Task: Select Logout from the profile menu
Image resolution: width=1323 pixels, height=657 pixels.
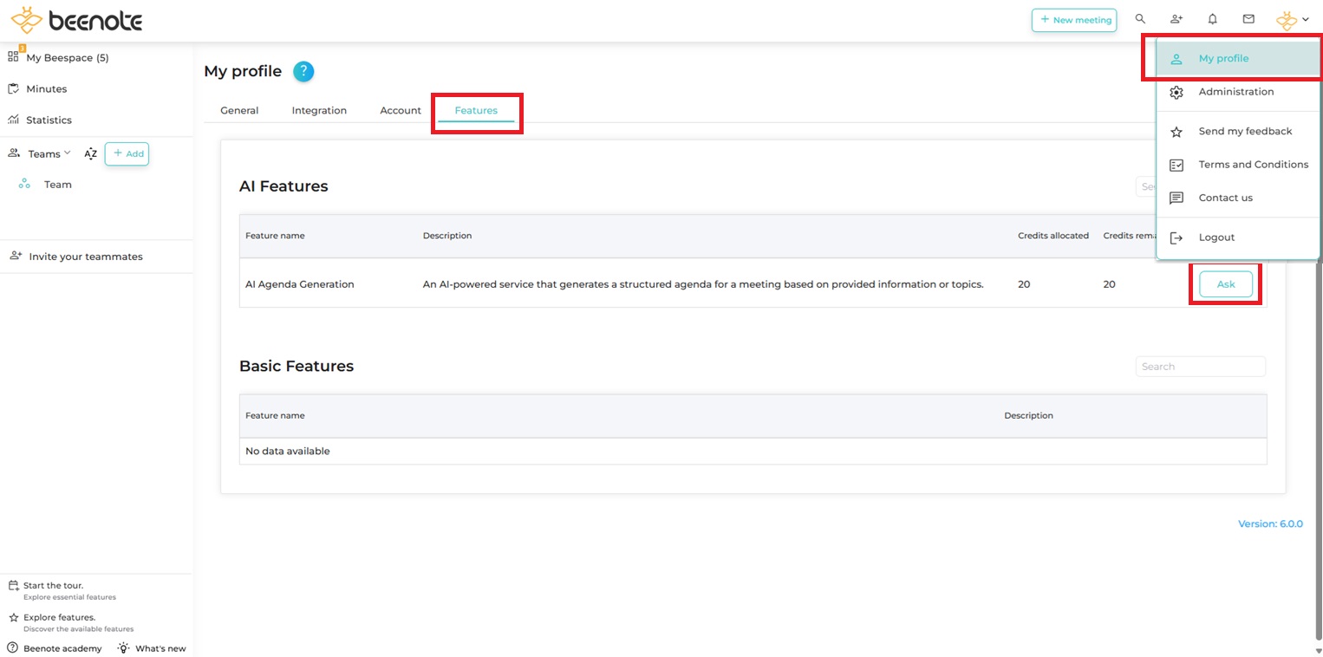Action: [1216, 237]
